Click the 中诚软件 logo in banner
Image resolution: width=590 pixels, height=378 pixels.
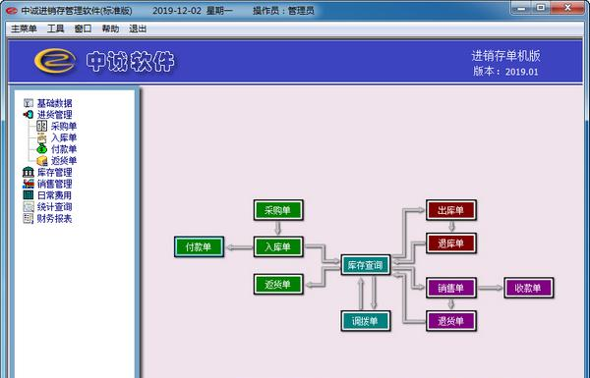coord(104,61)
